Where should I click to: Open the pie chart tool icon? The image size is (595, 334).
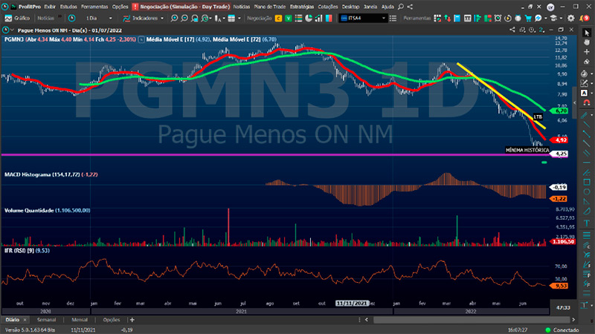309,18
